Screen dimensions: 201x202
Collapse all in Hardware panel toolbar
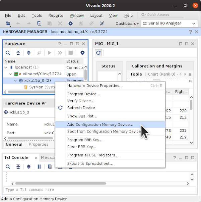(x=18, y=53)
